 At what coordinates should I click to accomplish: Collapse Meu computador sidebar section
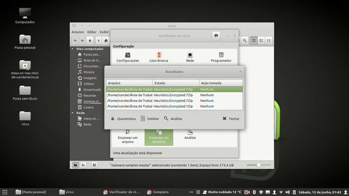(x=73, y=48)
